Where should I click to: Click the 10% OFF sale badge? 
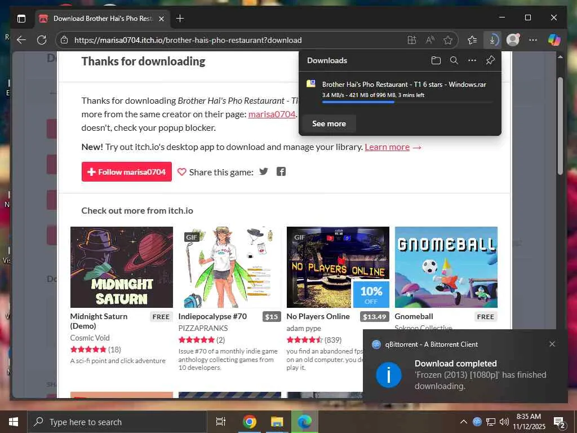coord(371,294)
